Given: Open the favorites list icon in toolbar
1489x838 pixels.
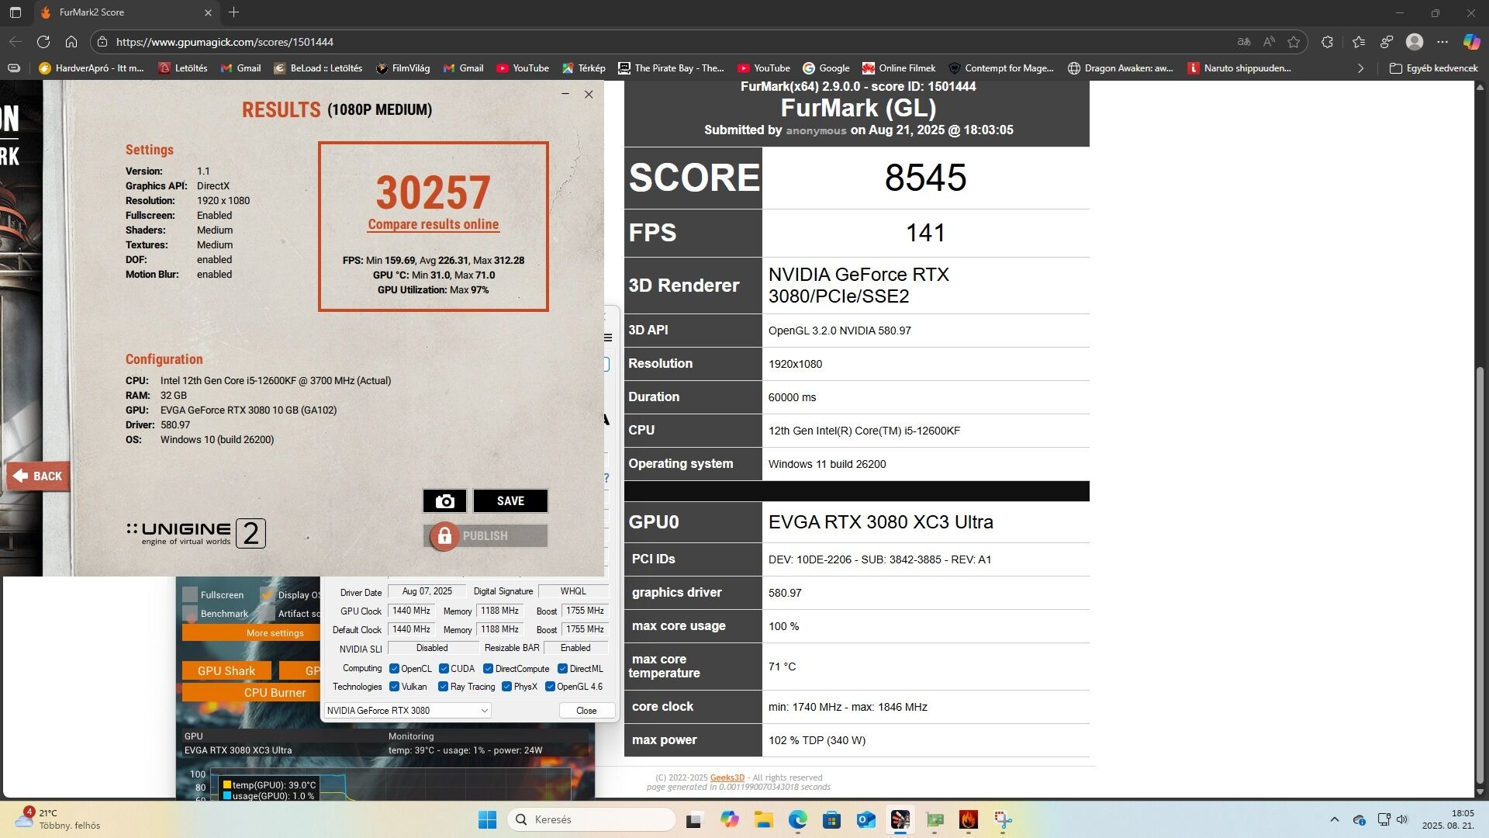Looking at the screenshot, I should [x=1359, y=42].
